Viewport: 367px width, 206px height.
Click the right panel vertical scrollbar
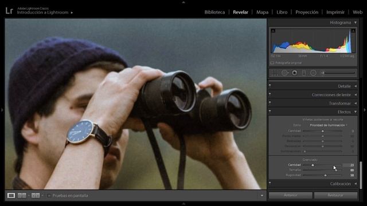[361, 175]
